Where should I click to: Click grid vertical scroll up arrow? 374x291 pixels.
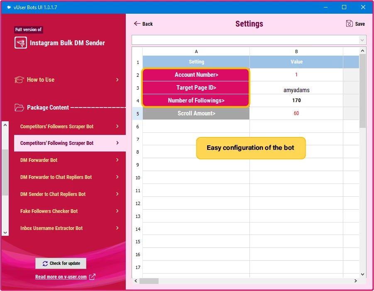tap(362, 51)
